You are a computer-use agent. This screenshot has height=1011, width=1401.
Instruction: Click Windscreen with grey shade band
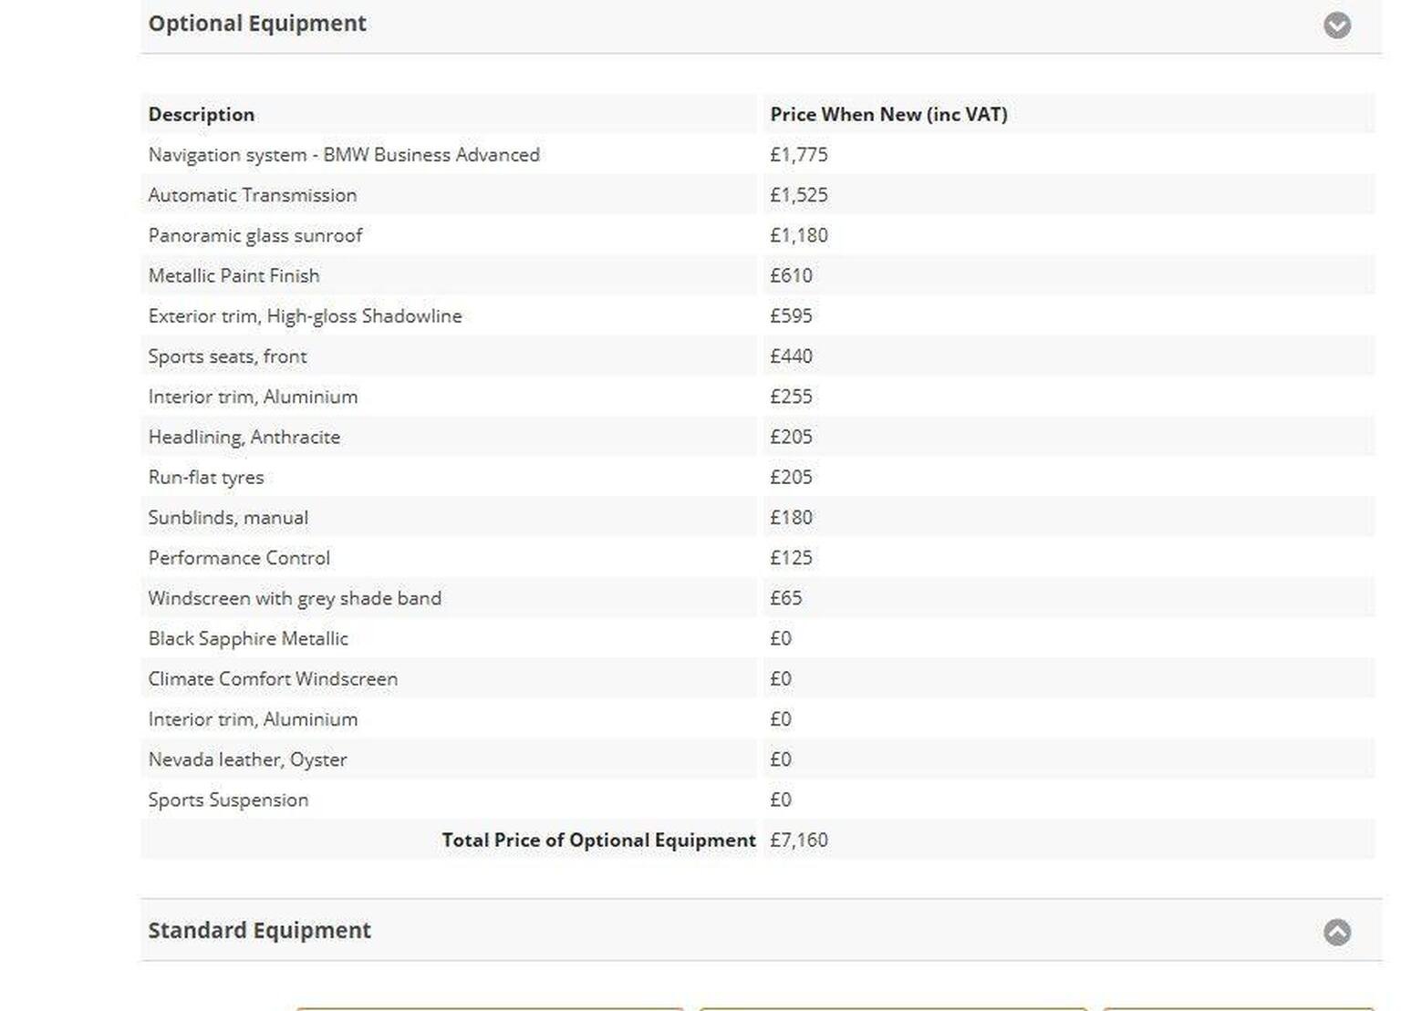295,598
